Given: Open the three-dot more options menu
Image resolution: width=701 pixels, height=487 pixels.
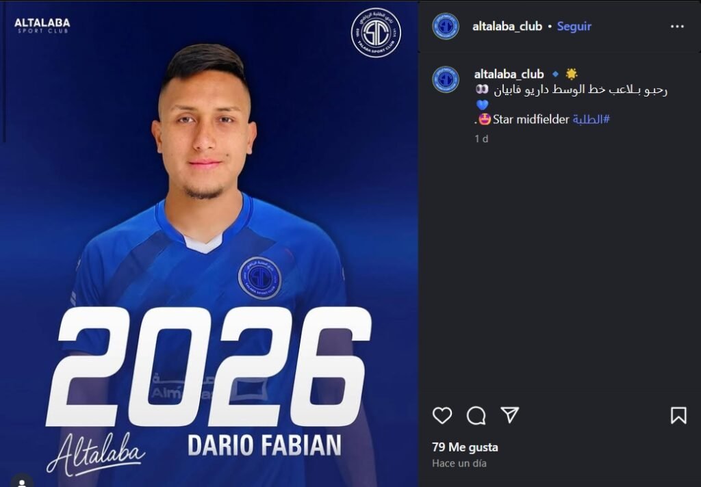Looking at the screenshot, I should tap(677, 27).
